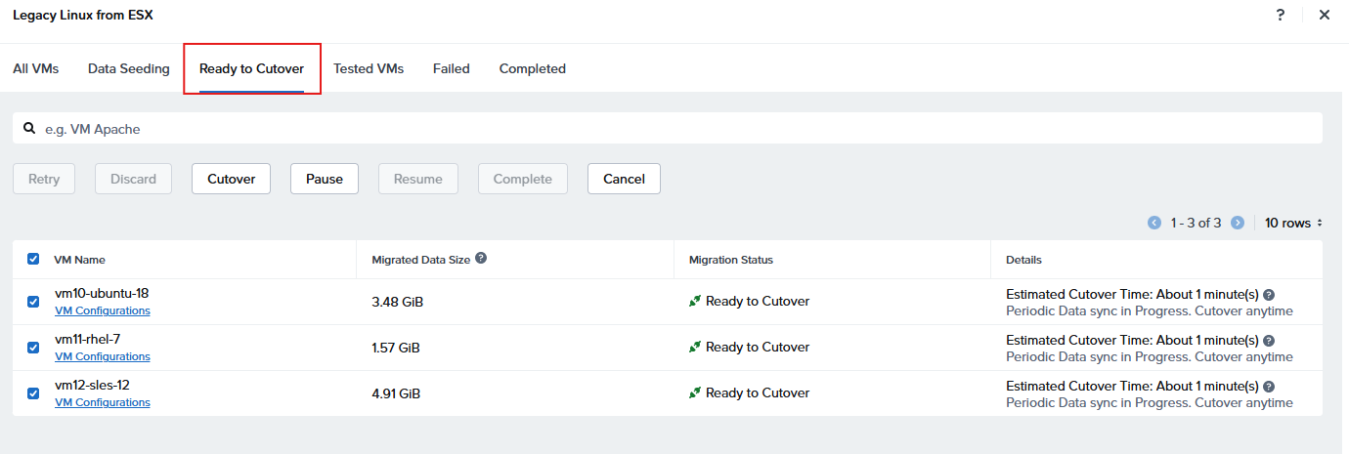Close the Legacy Linux from ESX dialog
Image resolution: width=1349 pixels, height=454 pixels.
point(1325,15)
